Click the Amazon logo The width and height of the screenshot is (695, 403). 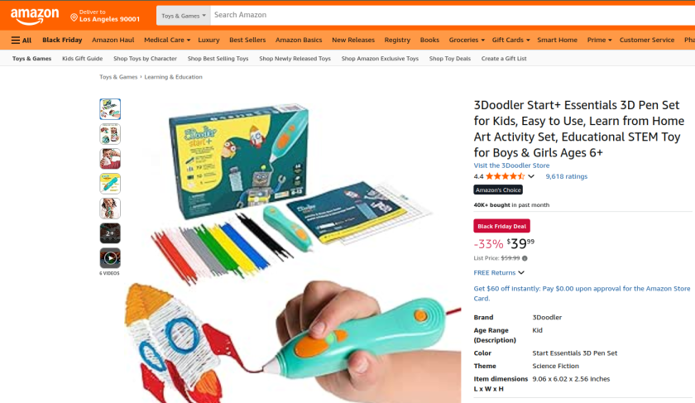(35, 17)
